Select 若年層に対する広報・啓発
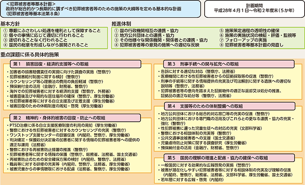 (191, 180)
